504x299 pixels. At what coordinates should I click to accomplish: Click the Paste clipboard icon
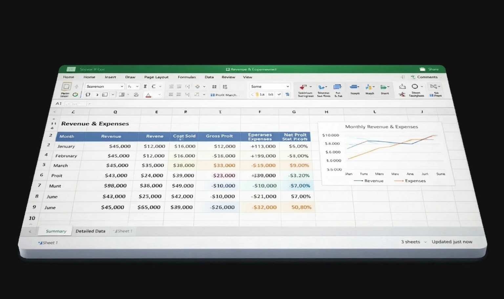(66, 87)
